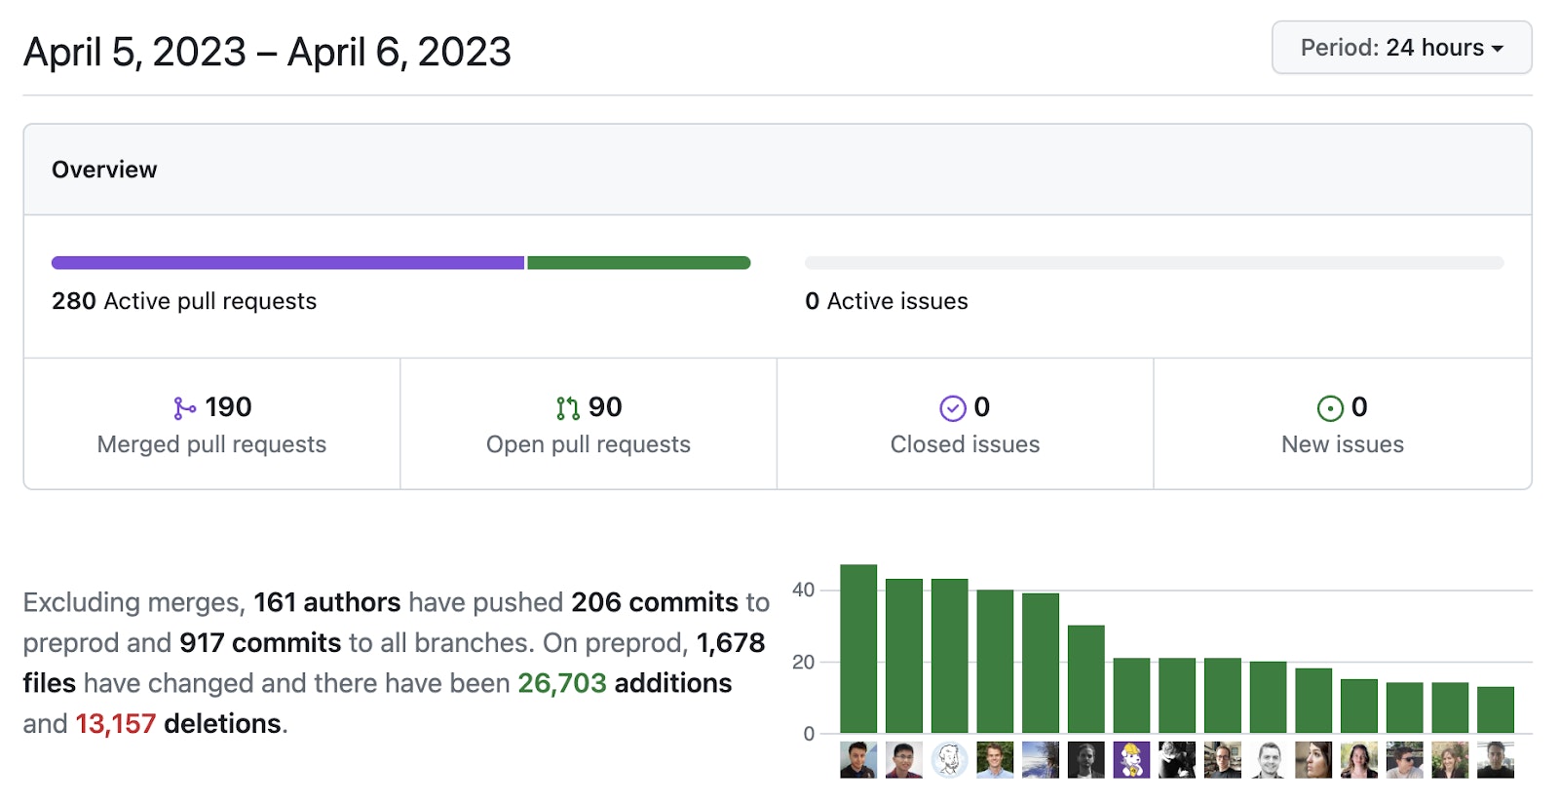This screenshot has width=1559, height=802.
Task: Click the closed issues checkmark icon
Action: (x=952, y=408)
